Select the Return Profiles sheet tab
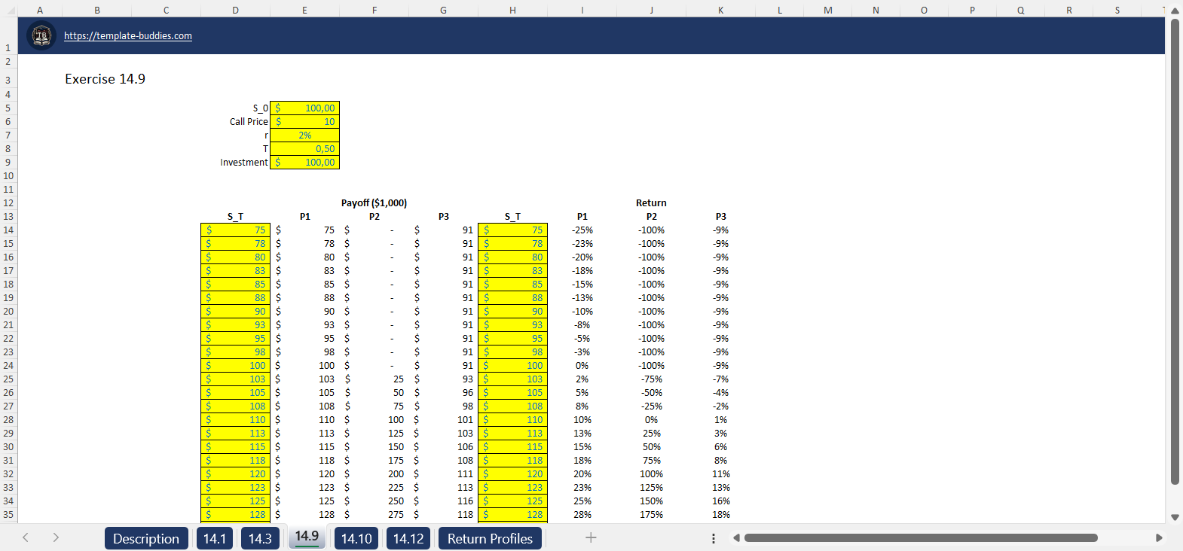The height and width of the screenshot is (551, 1183). tap(490, 538)
